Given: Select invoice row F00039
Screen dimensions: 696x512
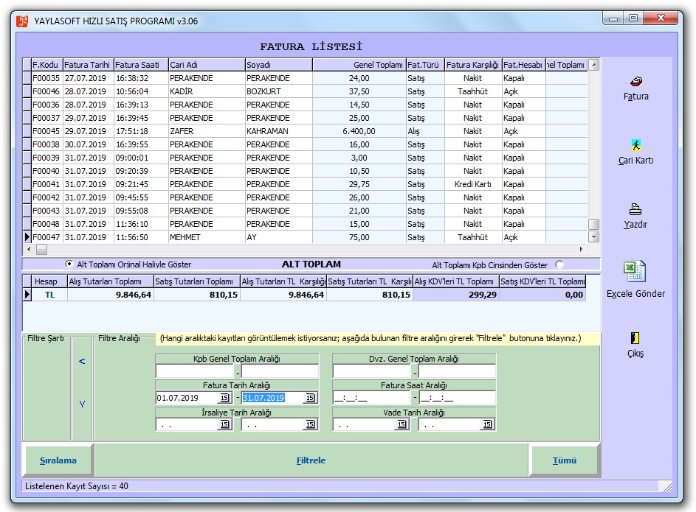Looking at the screenshot, I should (x=306, y=158).
